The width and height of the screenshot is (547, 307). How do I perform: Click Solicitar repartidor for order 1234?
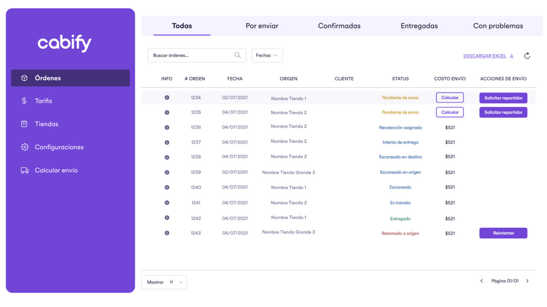click(x=503, y=98)
